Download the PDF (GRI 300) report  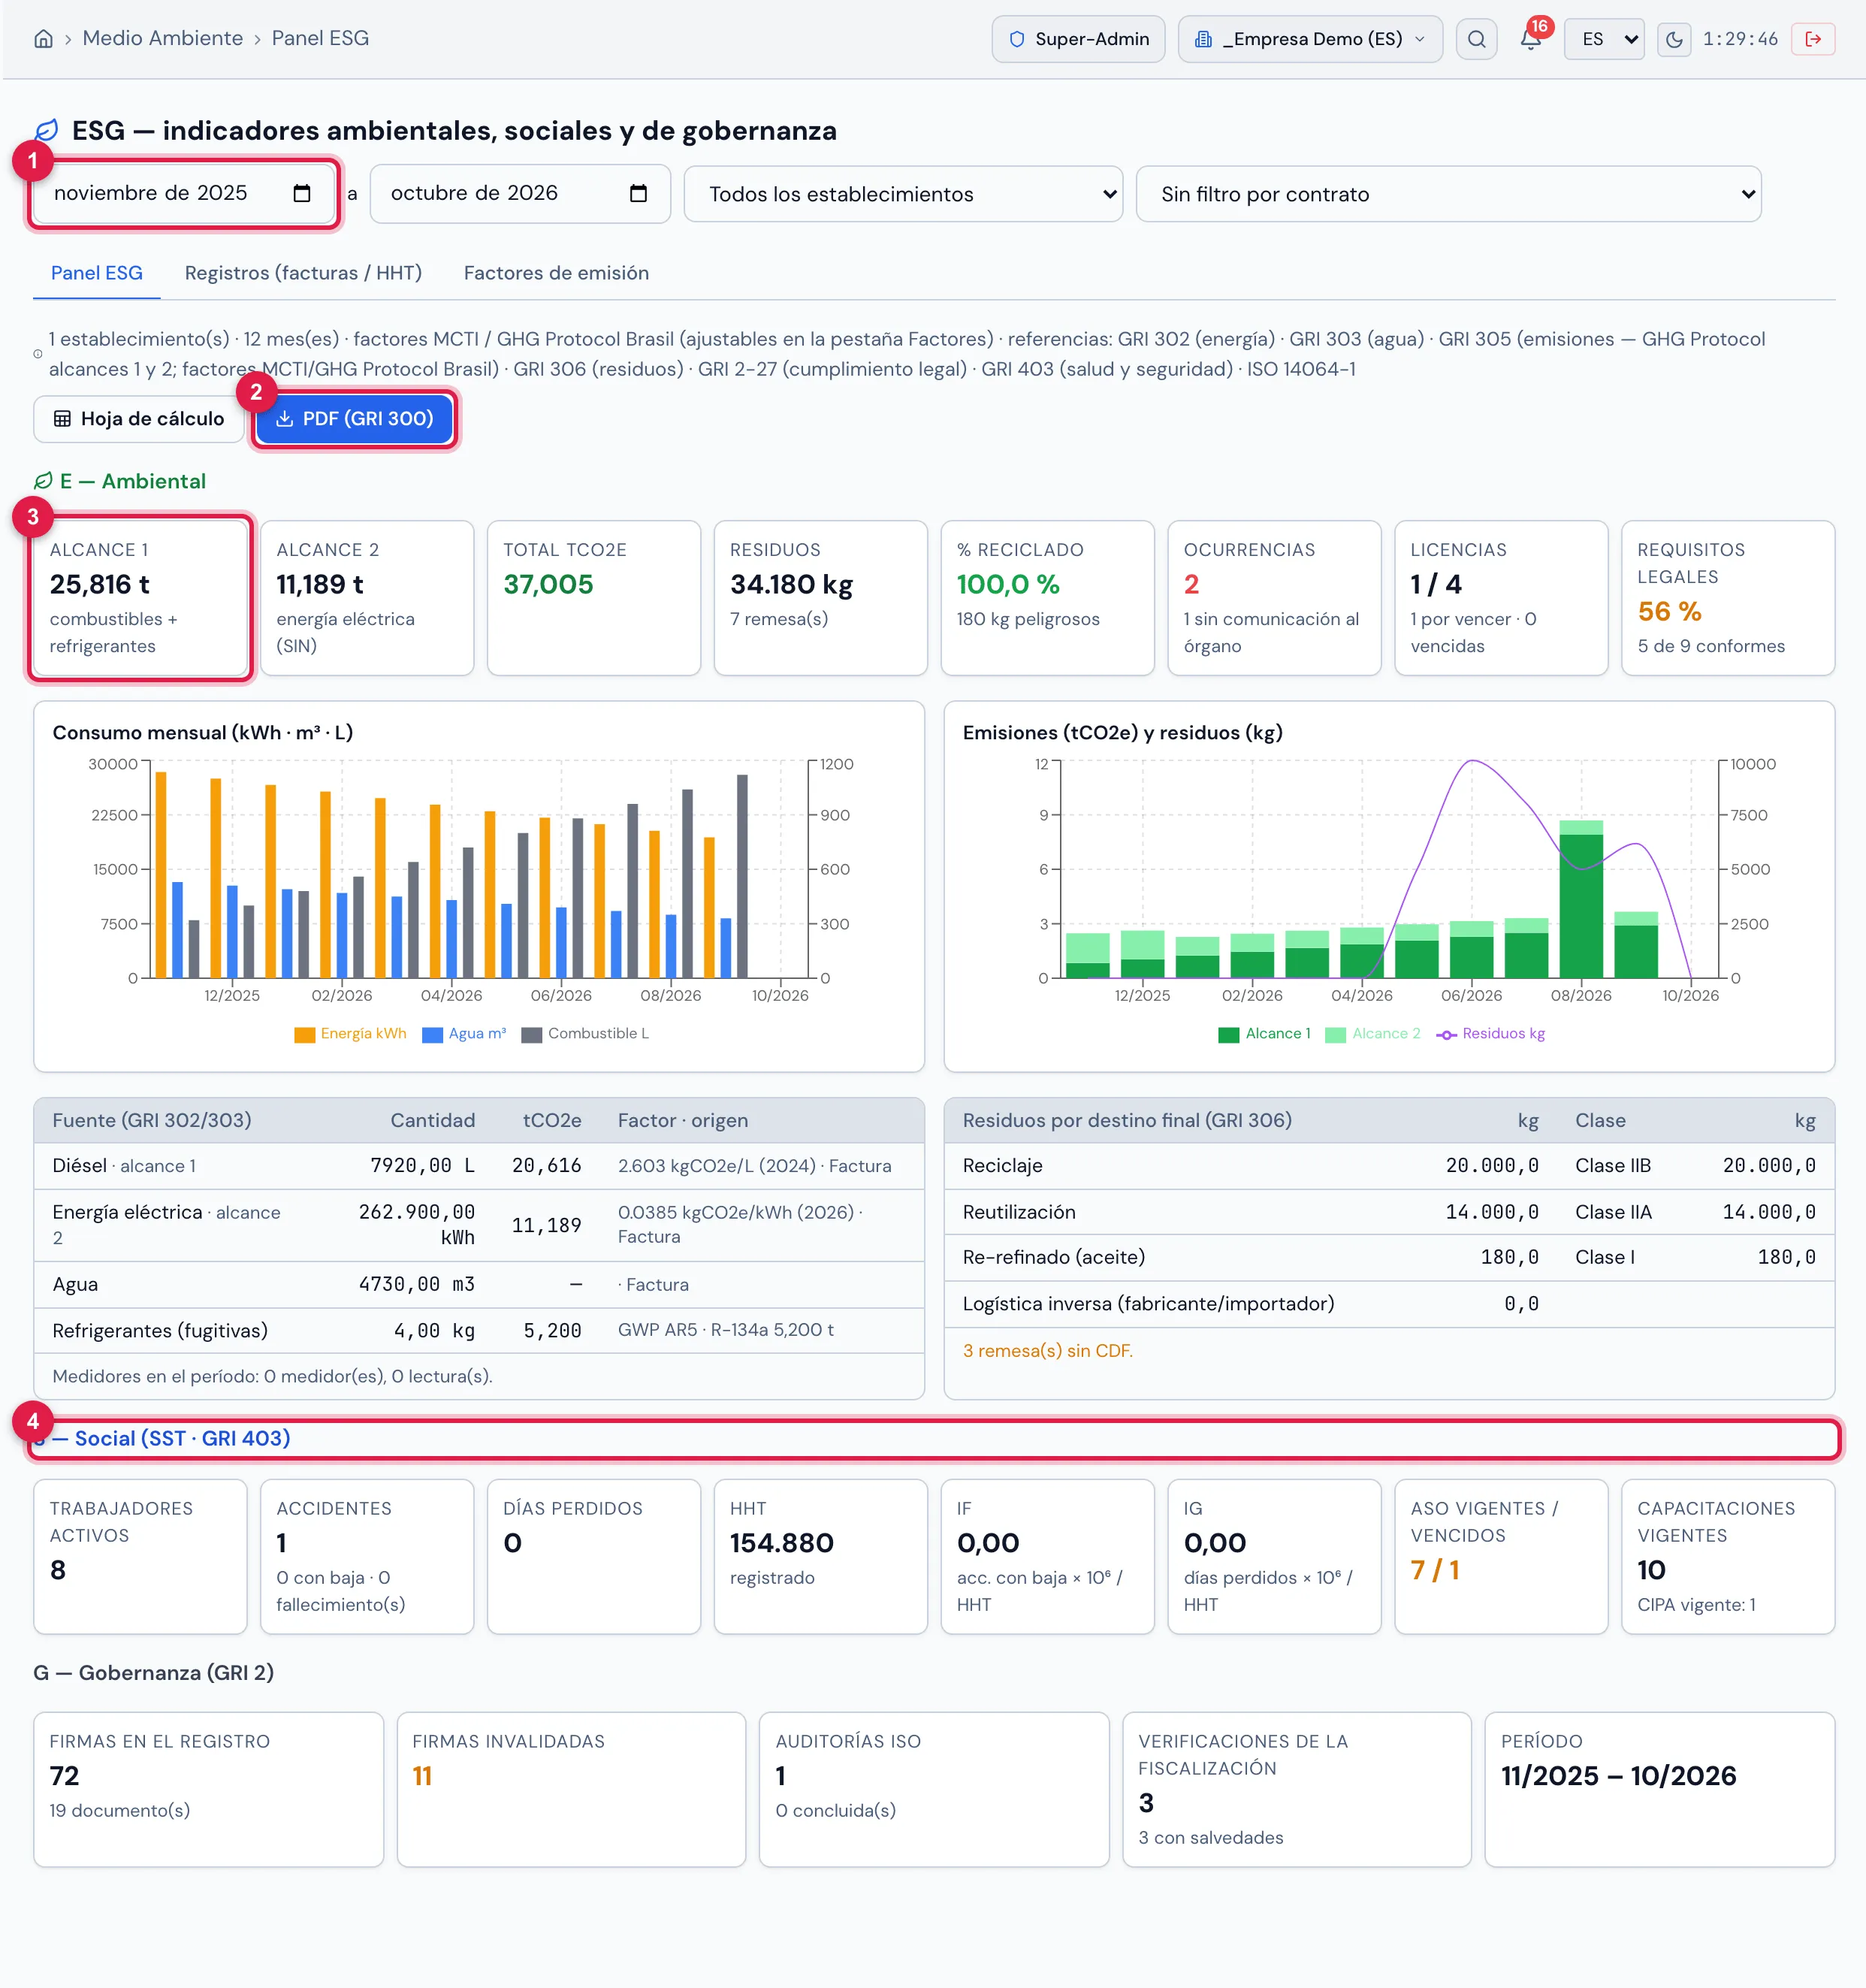tap(354, 419)
